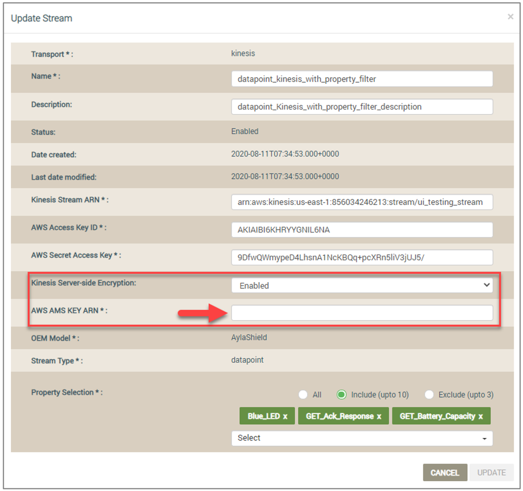Select the Include (upto 10) radio button

click(342, 395)
